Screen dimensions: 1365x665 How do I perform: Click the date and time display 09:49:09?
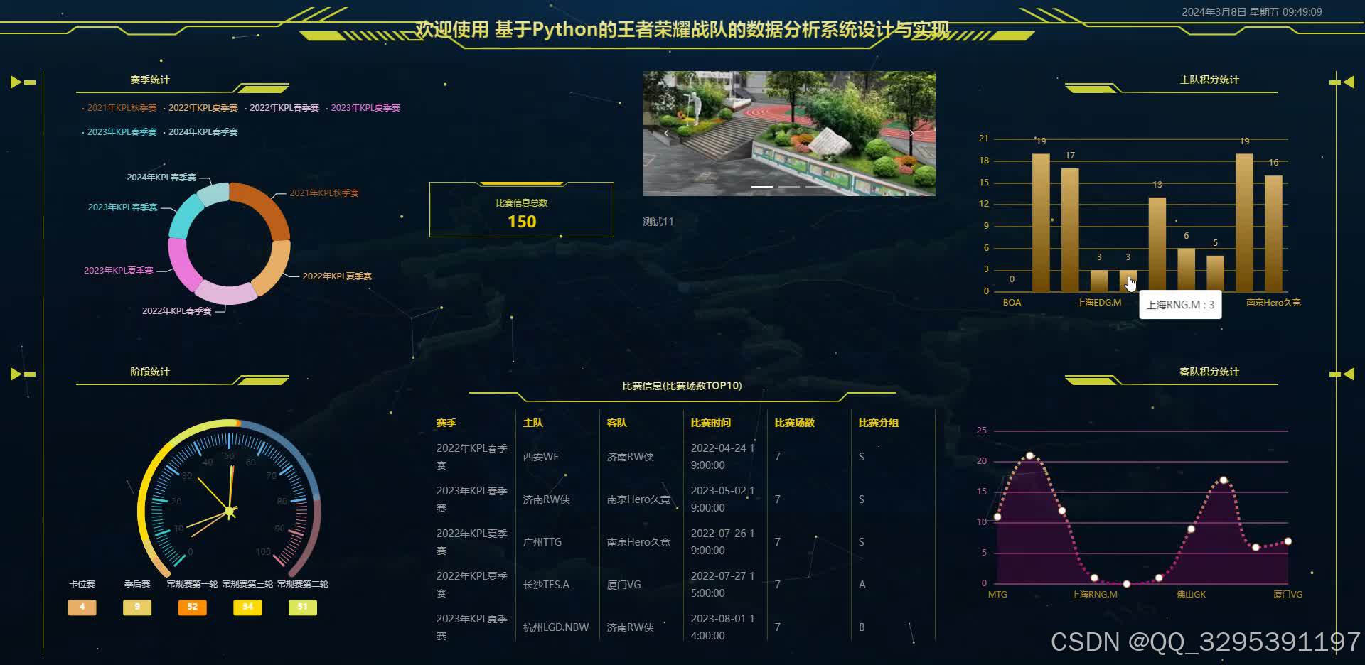pos(1252,12)
